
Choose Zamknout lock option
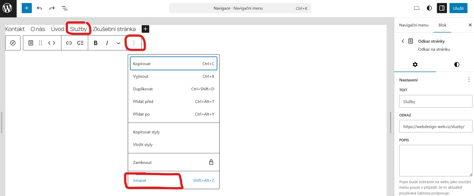click(174, 162)
